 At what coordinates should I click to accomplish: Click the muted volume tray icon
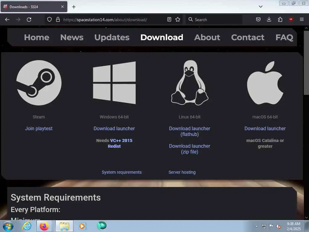click(x=279, y=227)
